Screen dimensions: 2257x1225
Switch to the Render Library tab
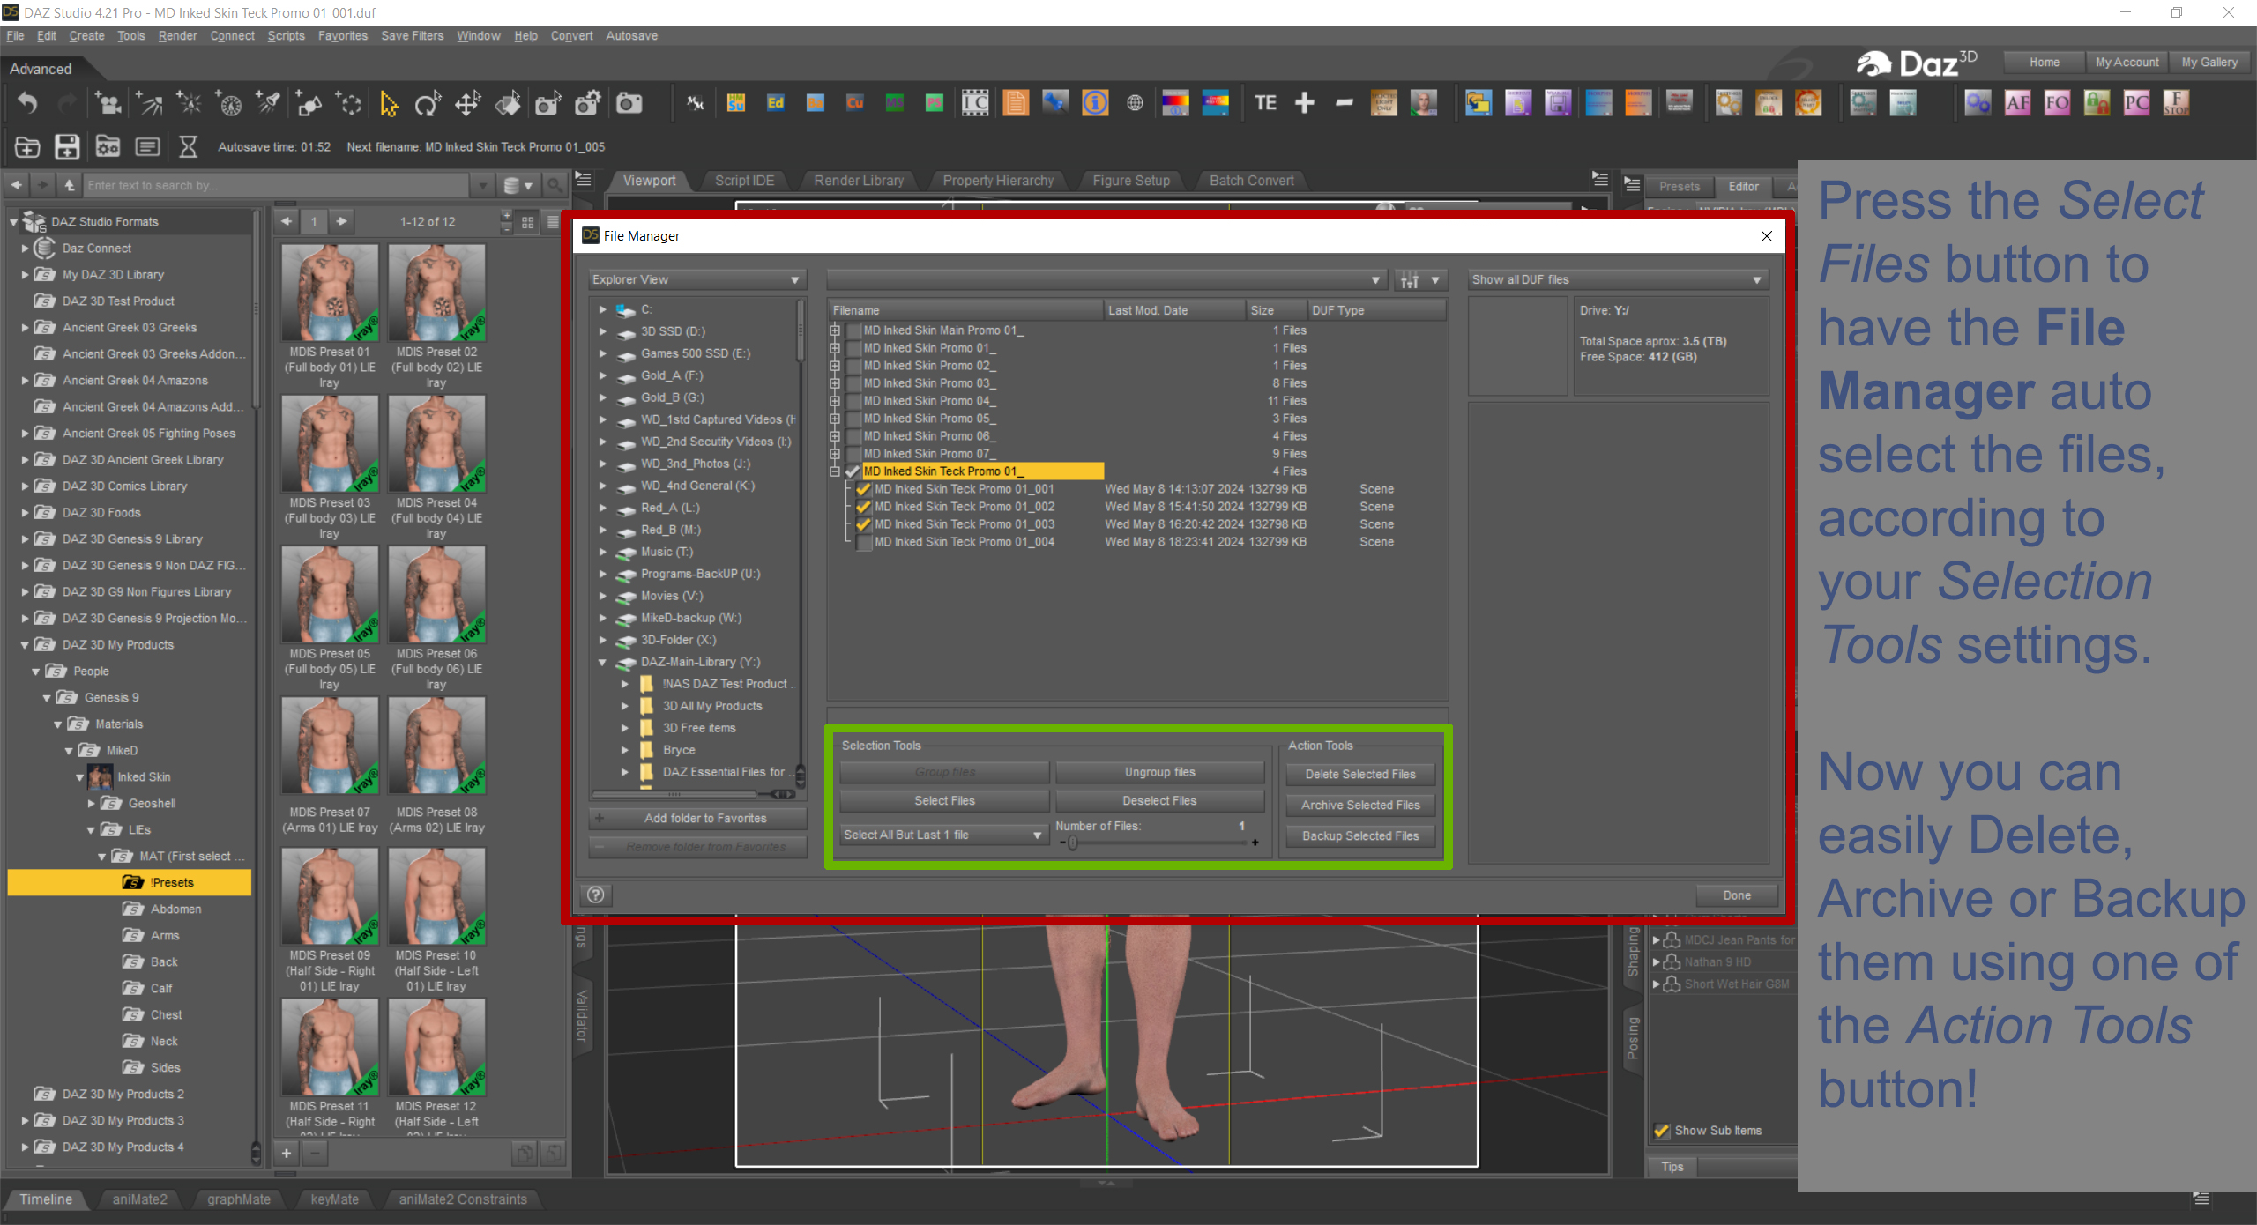[859, 181]
